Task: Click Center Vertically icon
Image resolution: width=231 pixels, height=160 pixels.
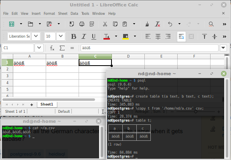Action: coord(215,36)
